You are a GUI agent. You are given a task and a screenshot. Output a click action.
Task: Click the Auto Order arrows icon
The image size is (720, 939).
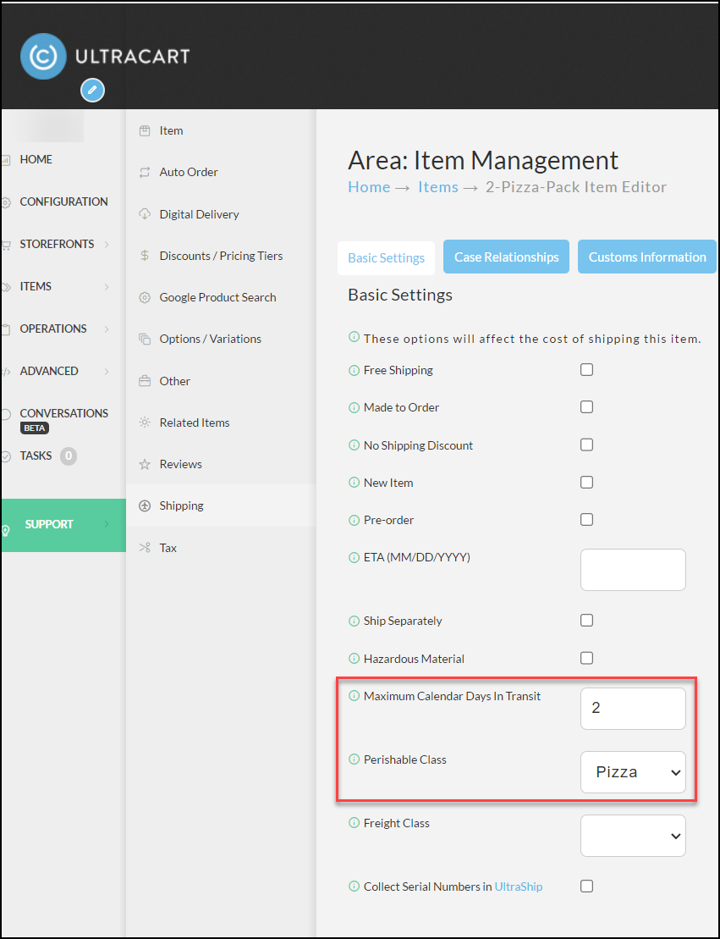144,173
